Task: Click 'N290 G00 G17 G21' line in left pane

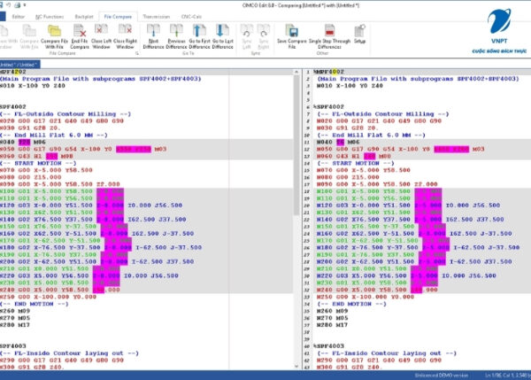Action: (62, 361)
